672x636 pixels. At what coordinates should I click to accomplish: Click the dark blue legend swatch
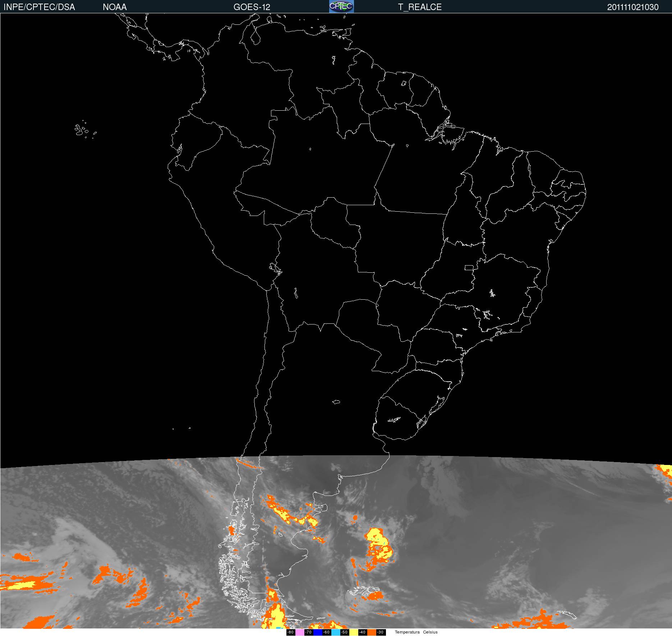pos(318,632)
